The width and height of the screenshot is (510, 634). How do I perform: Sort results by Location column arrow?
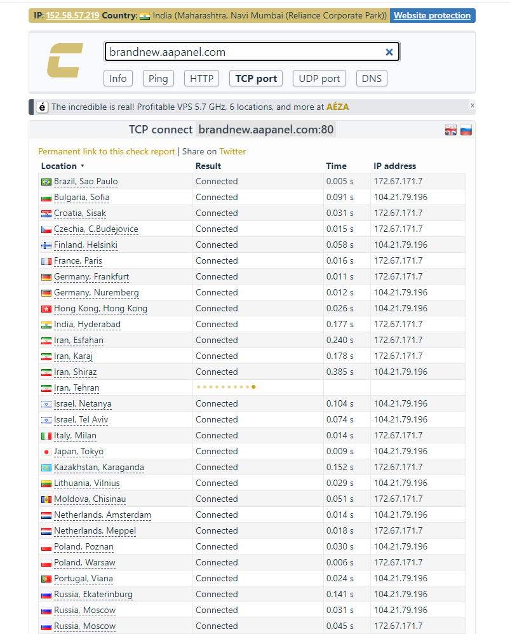83,166
